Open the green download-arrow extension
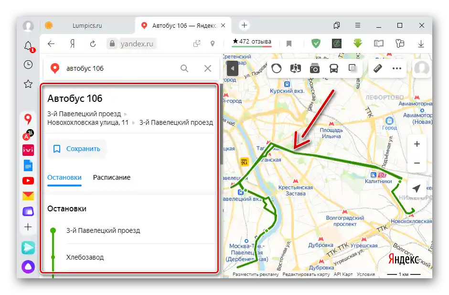Image resolution: width=449 pixels, height=295 pixels. tap(358, 44)
